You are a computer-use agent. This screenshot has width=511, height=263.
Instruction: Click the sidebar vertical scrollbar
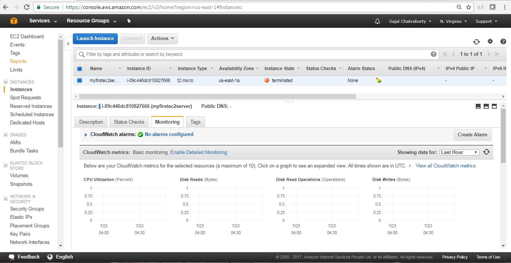tap(61, 93)
